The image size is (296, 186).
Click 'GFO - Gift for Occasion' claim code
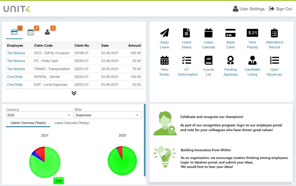(x=52, y=53)
